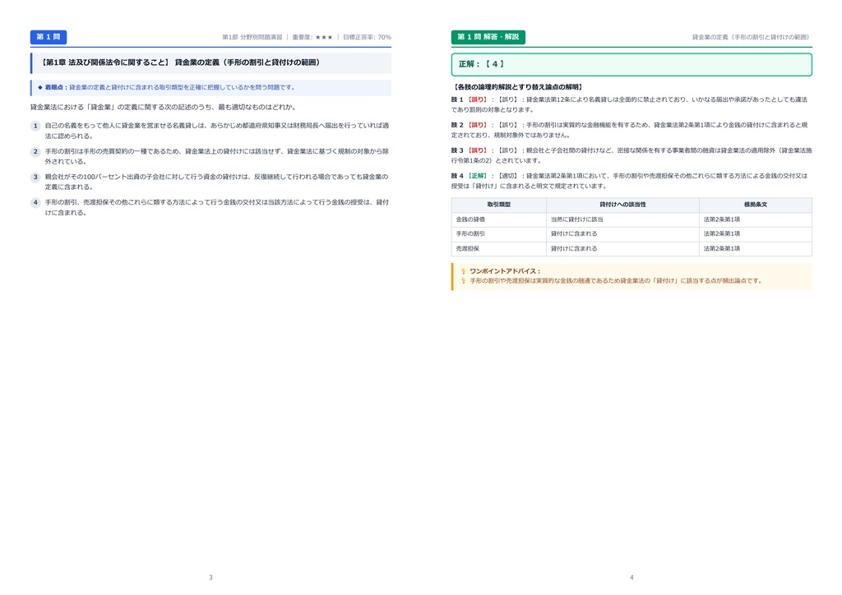Image resolution: width=842 pixels, height=595 pixels.
Task: Click table header 取引類型
Action: (x=499, y=205)
